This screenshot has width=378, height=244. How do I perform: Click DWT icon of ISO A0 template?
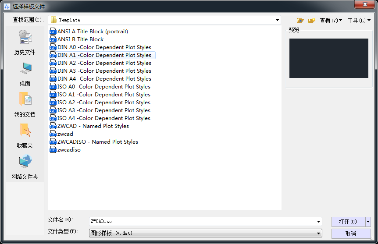53,87
